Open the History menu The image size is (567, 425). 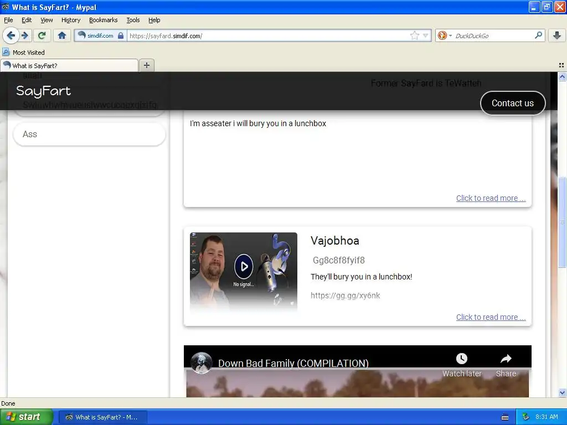click(70, 20)
